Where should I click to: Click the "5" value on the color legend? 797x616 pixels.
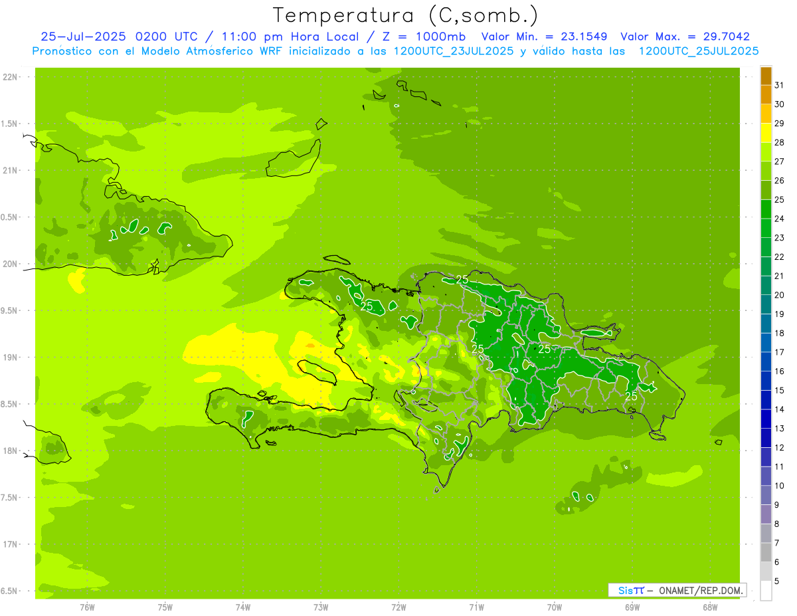[777, 581]
